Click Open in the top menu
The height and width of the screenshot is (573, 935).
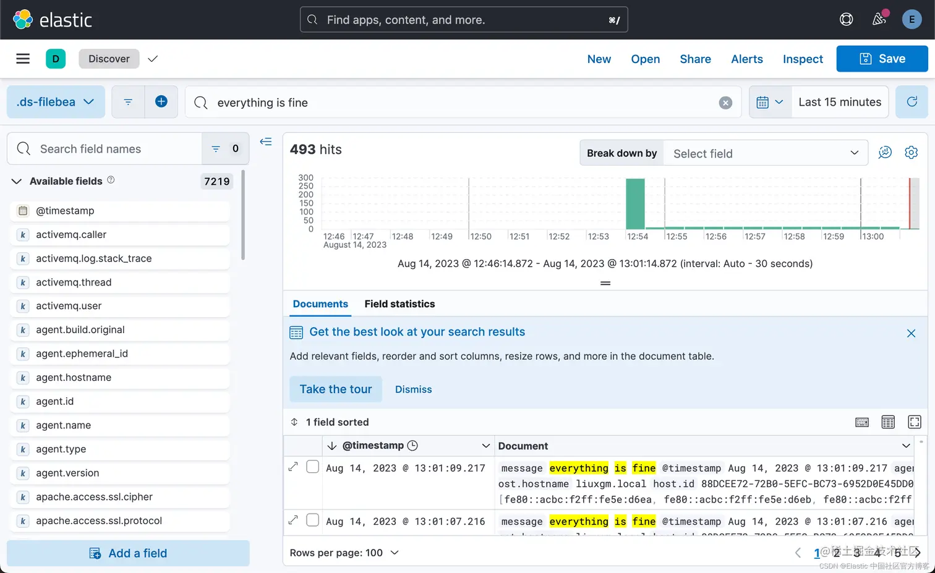click(x=646, y=59)
